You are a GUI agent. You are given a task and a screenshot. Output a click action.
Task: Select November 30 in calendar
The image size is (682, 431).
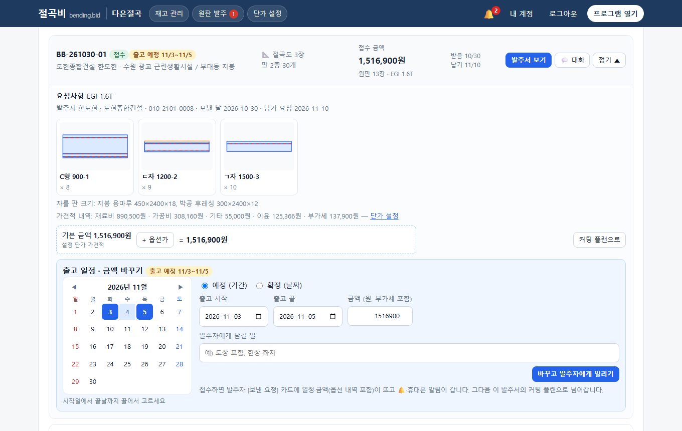(92, 381)
